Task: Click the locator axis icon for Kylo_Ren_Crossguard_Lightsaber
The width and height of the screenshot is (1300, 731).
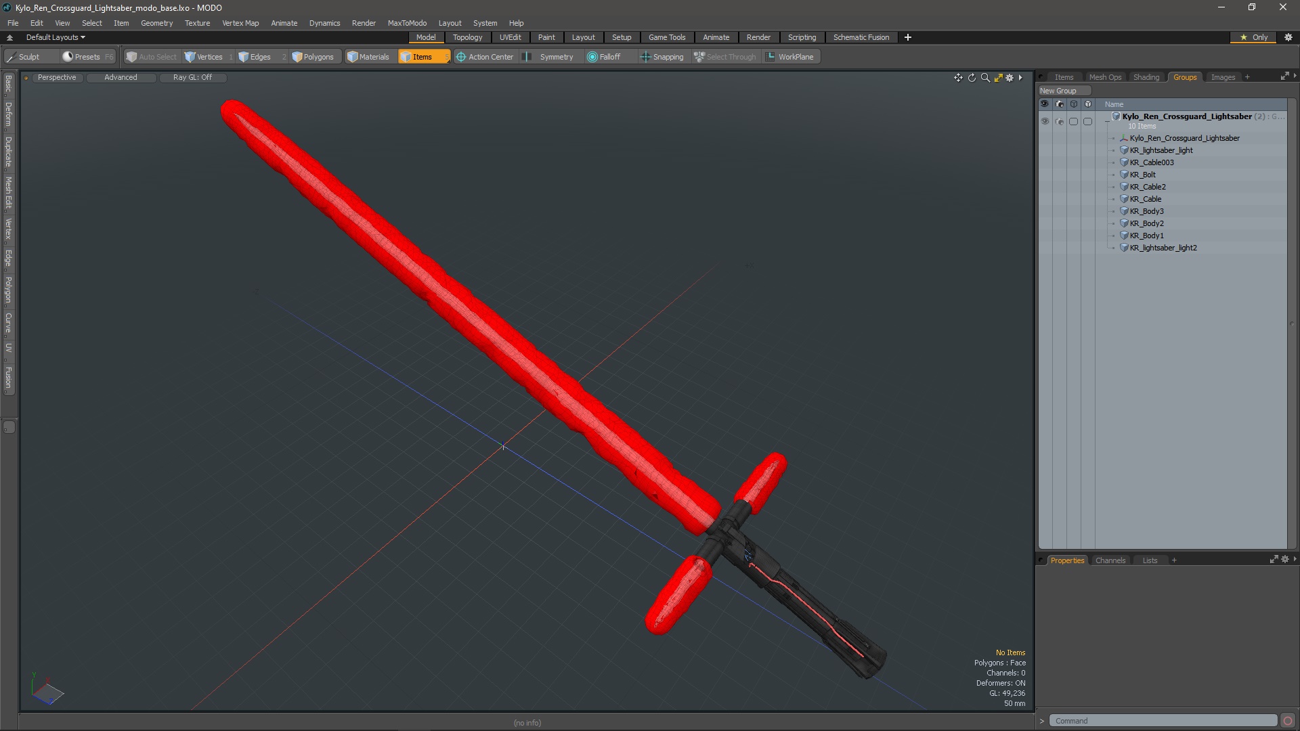Action: (x=1124, y=138)
